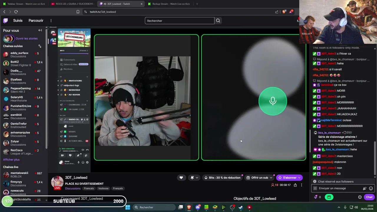Switch to ROCK LEE x GAARA tab

pos(72,4)
